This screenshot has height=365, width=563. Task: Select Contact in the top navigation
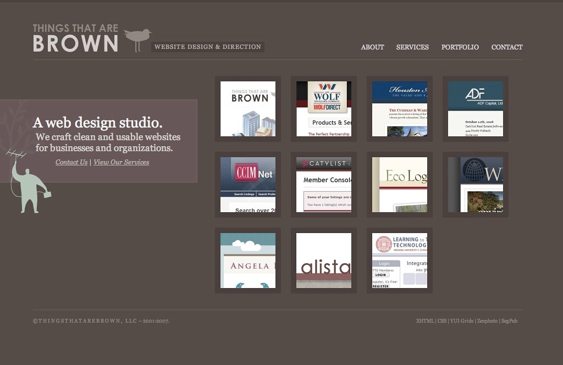pos(506,47)
